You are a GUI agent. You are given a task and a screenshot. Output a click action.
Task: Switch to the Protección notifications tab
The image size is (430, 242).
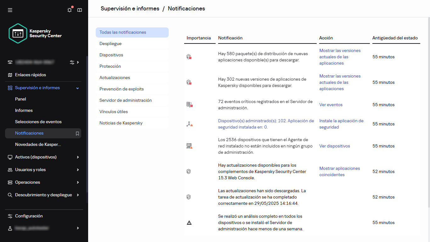[x=110, y=66]
